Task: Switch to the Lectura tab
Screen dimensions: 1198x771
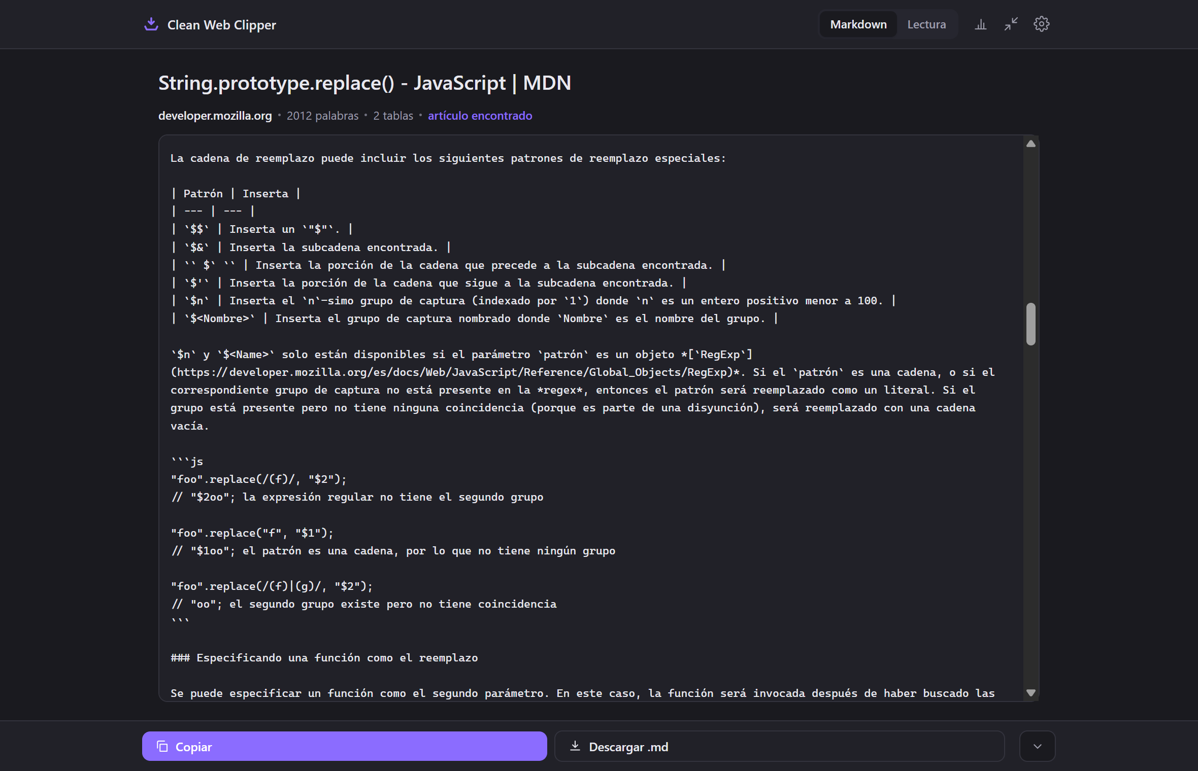Action: coord(926,24)
